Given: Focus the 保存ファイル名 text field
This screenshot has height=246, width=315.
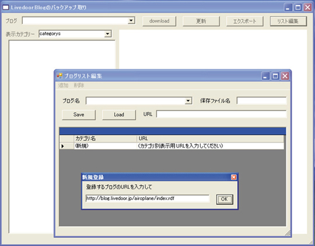Looking at the screenshot, I should pyautogui.click(x=261, y=101).
